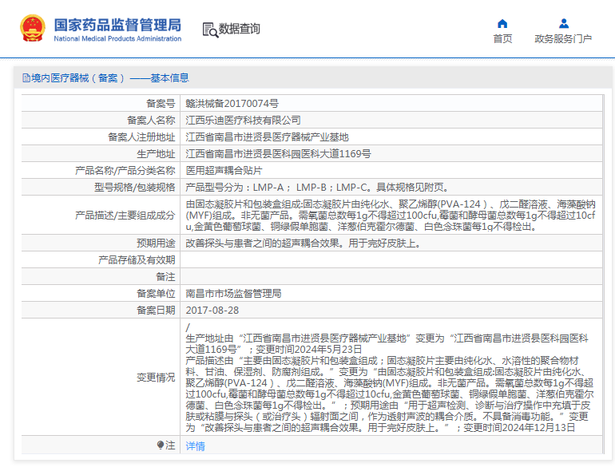
Task: Open the 数据查询 search icon
Action: (x=210, y=30)
